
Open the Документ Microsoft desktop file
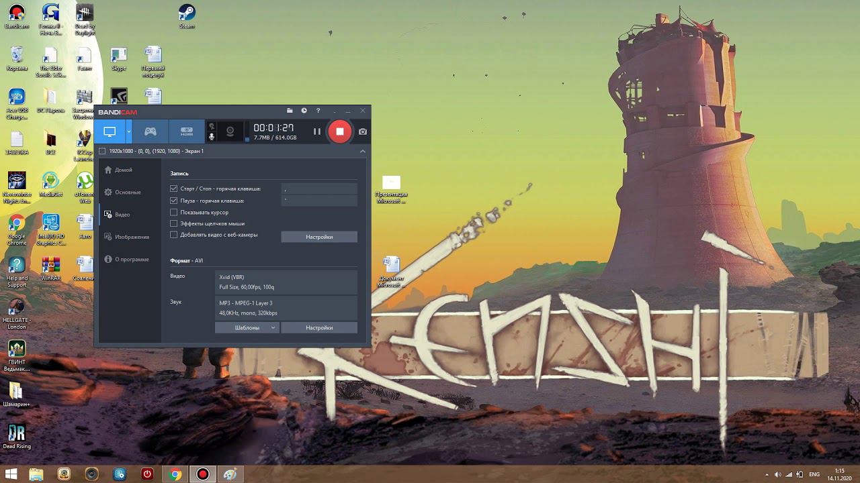click(391, 272)
